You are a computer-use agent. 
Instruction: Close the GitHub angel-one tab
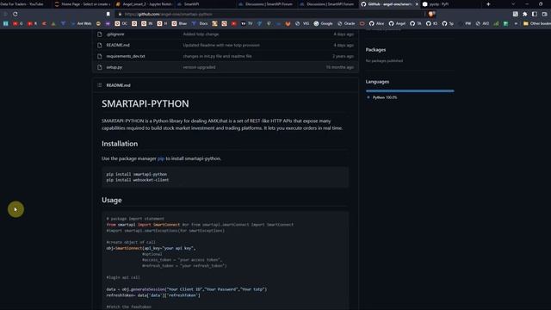(417, 4)
